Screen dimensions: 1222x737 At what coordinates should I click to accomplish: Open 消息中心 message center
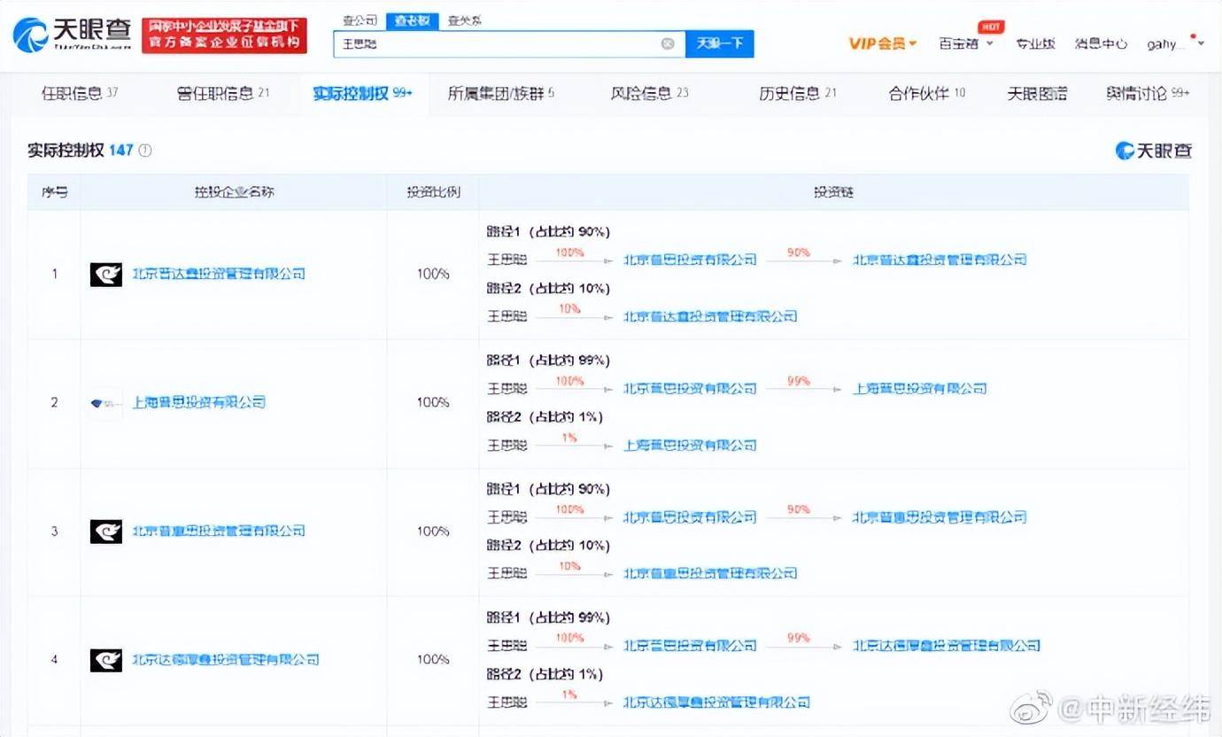click(x=1102, y=43)
